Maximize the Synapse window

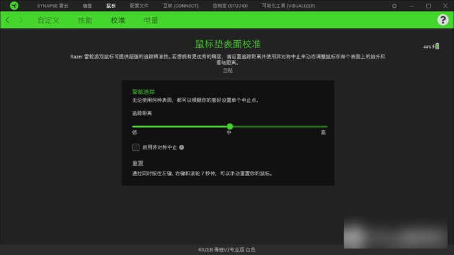tap(428, 6)
